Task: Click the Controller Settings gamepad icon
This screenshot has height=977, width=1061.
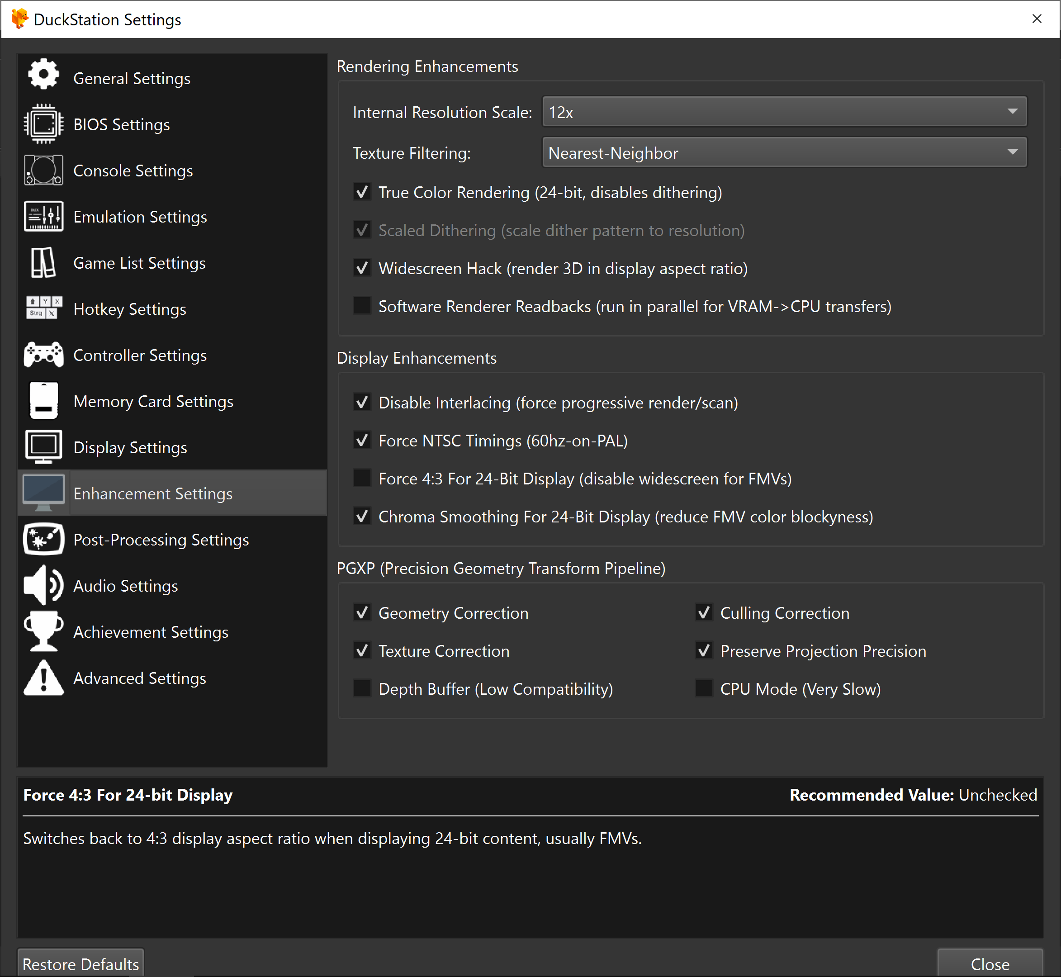Action: (43, 354)
